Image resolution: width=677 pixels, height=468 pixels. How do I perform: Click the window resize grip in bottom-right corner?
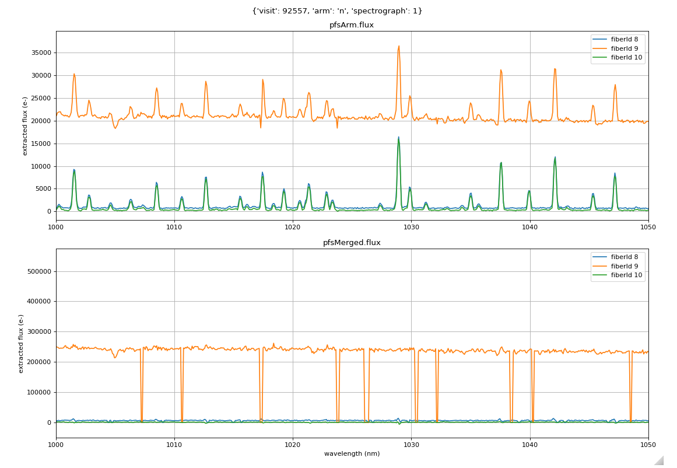tap(658, 460)
